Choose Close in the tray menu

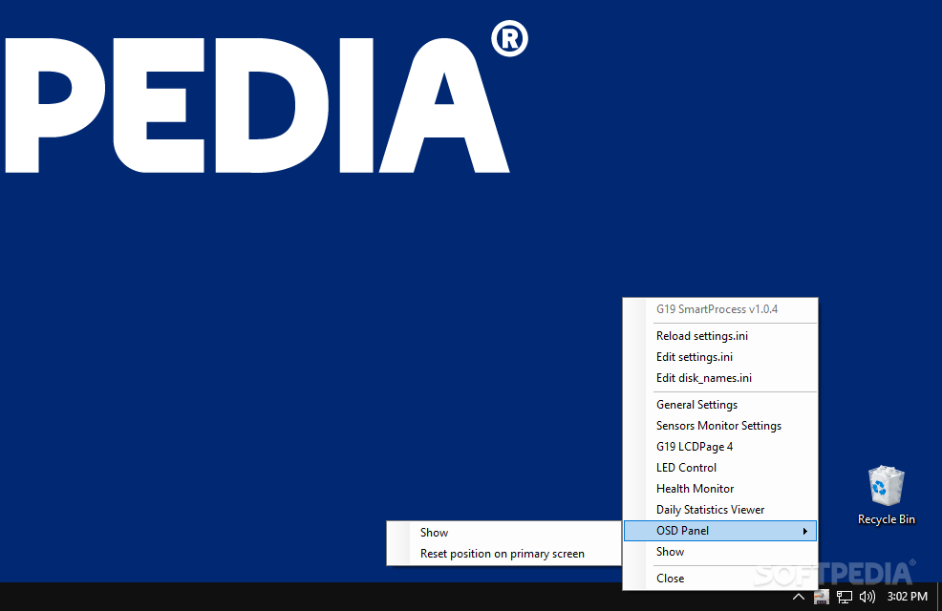(x=720, y=578)
